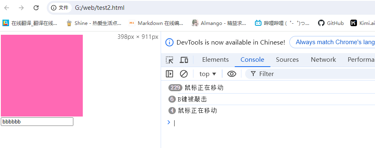The width and height of the screenshot is (375, 148).
Task: Reload the page with refresh icon
Action: [36, 8]
